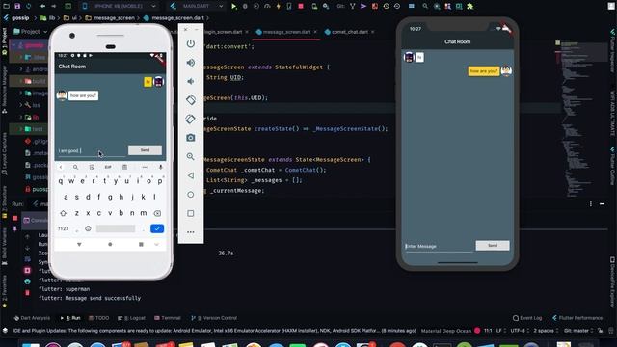The image size is (617, 347).
Task: Click the emulator back triangle button
Action: (191, 175)
